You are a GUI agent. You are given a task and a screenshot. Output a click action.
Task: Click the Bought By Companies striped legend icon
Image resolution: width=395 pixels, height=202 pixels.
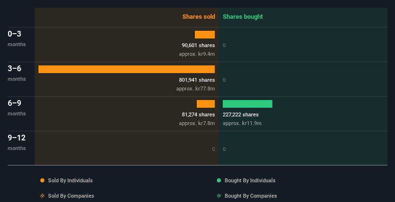pos(219,196)
